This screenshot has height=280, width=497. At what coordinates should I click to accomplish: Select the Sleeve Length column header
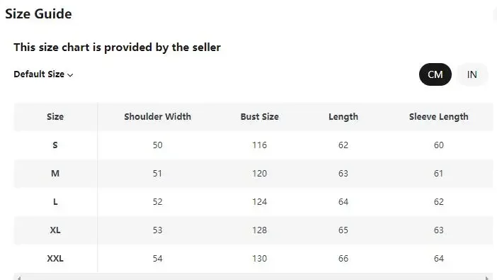point(439,117)
